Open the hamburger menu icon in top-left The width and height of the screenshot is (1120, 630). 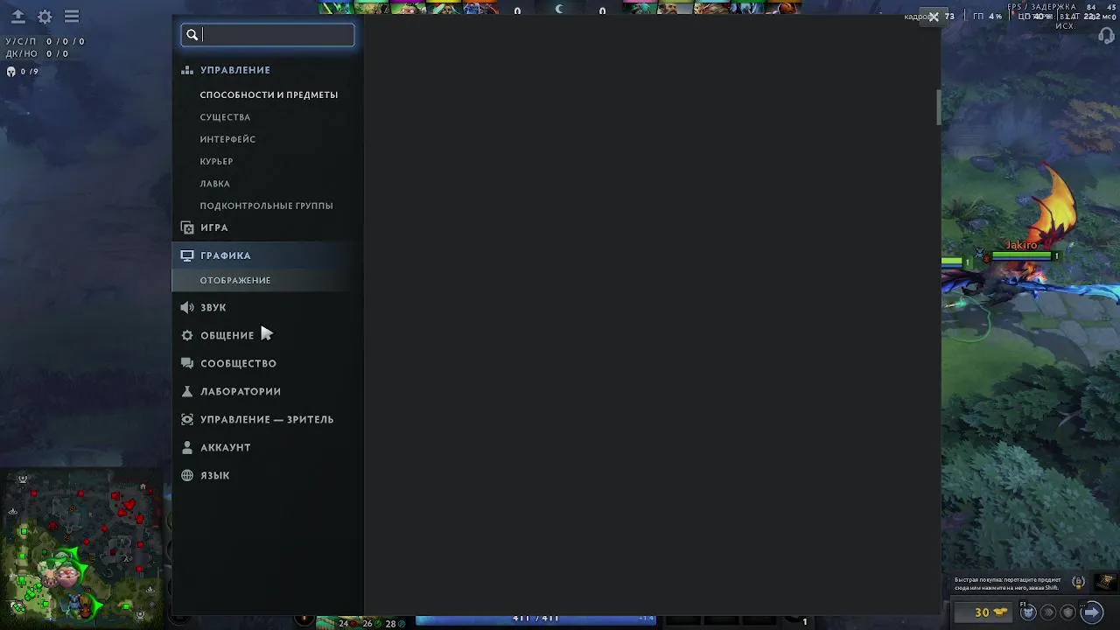[x=72, y=17]
